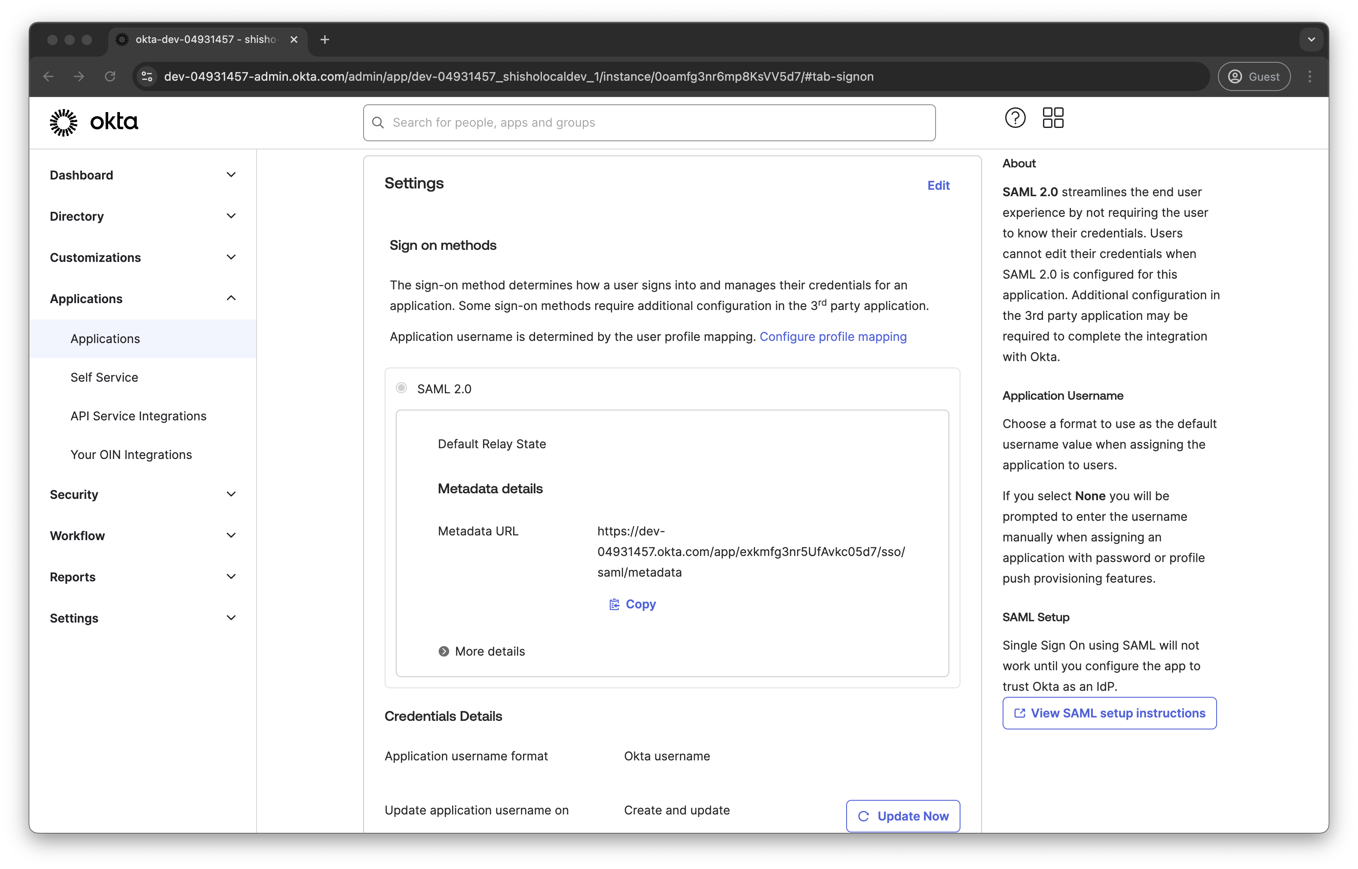Expand the Directory menu
1358x869 pixels.
point(142,216)
